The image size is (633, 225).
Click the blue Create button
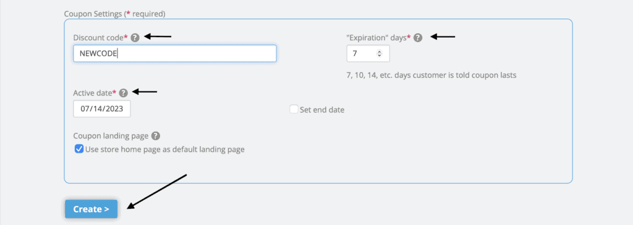(x=91, y=210)
